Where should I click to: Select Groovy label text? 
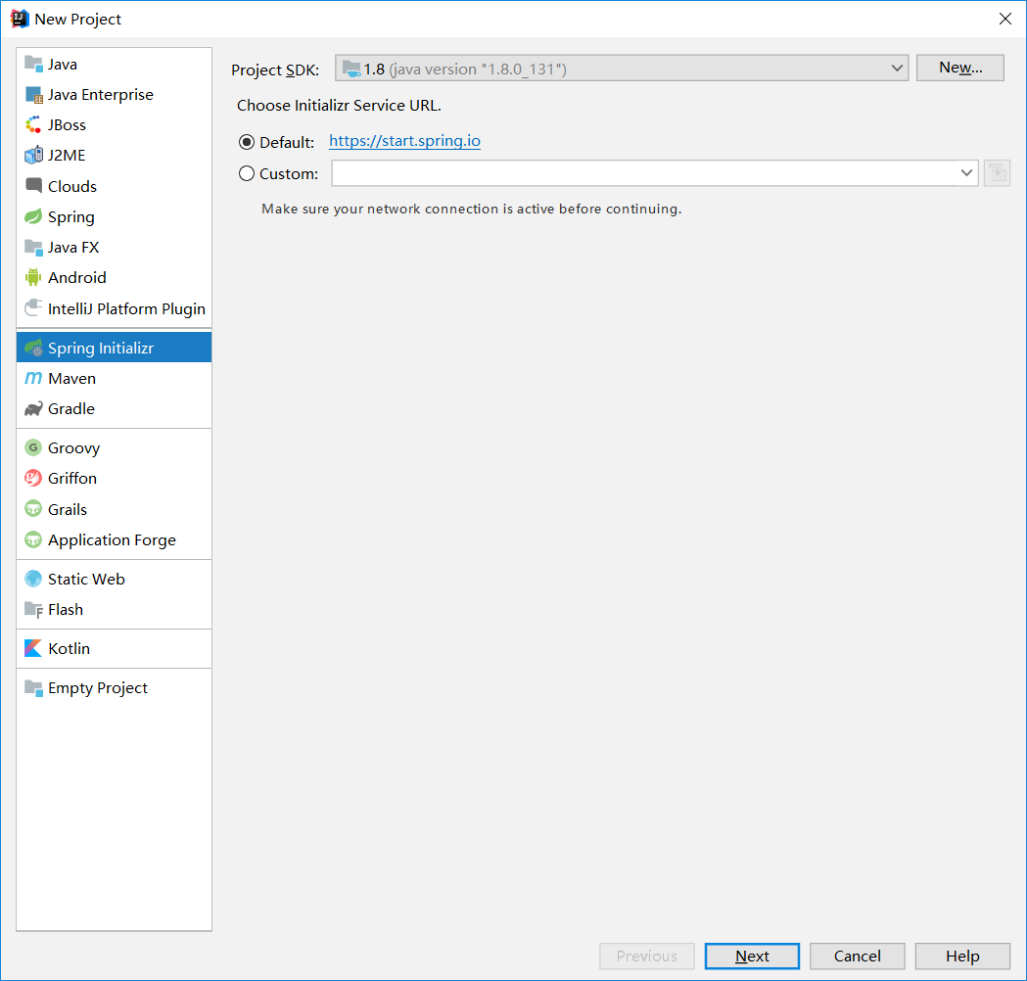pyautogui.click(x=74, y=448)
